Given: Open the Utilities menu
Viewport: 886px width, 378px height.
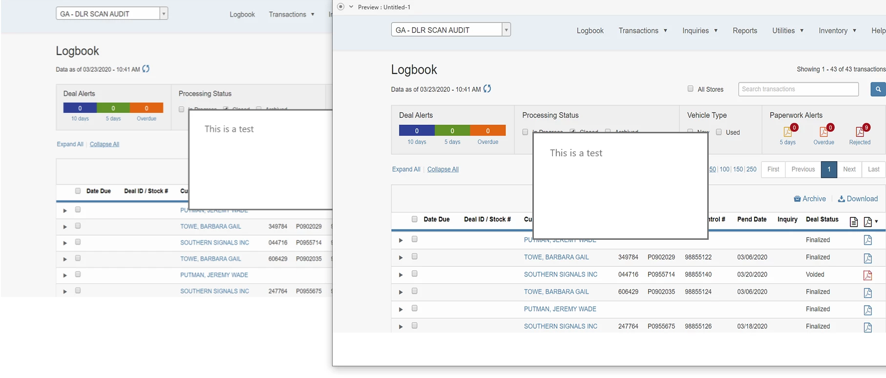Looking at the screenshot, I should 788,30.
